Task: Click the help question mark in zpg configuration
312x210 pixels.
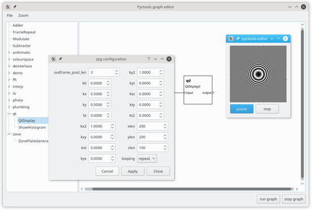Action: coord(148,59)
